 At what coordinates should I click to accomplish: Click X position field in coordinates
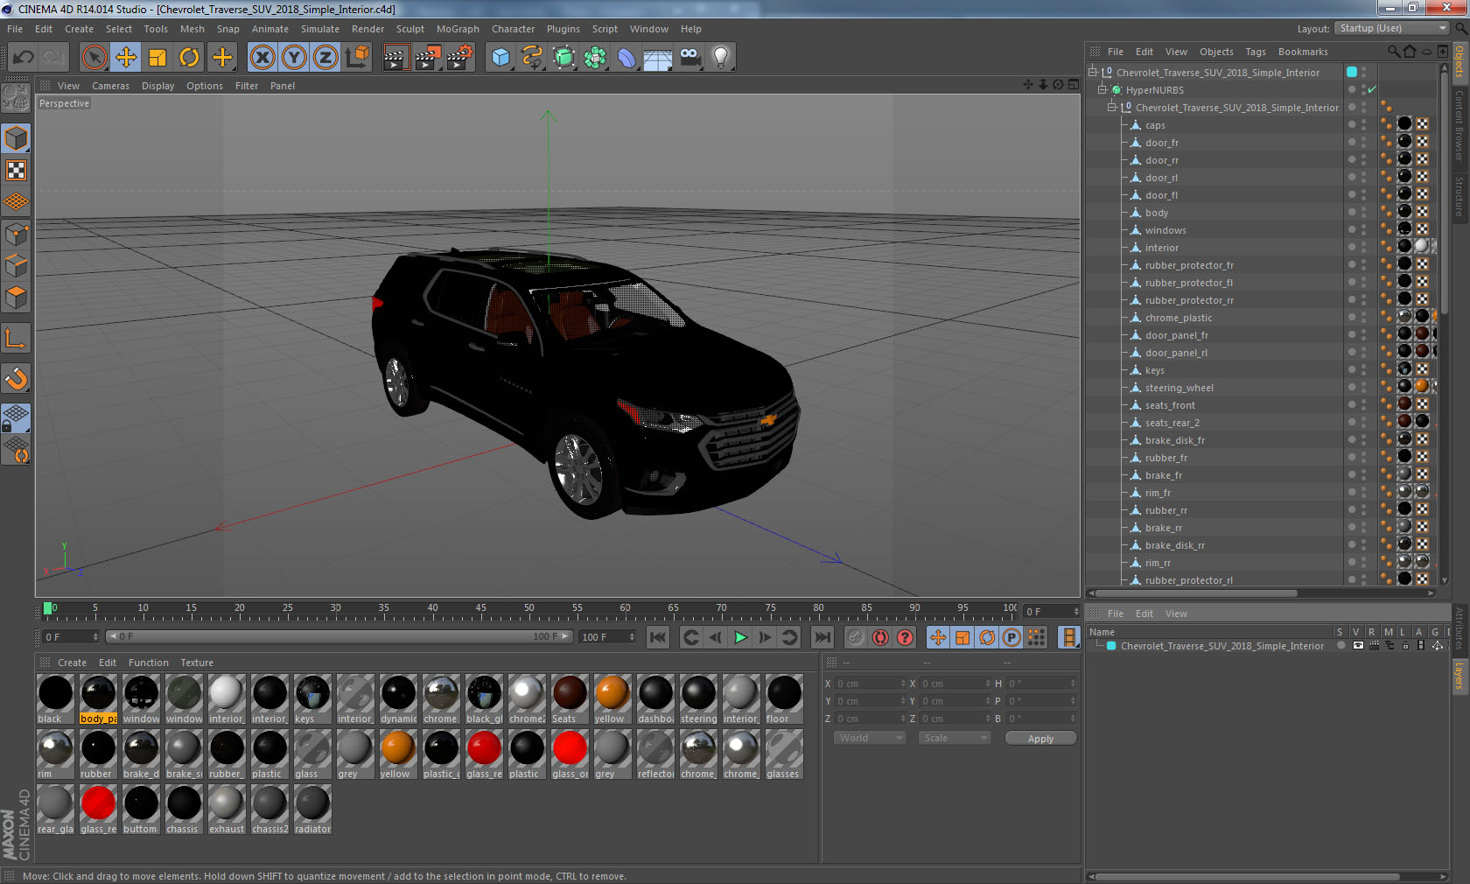[871, 684]
